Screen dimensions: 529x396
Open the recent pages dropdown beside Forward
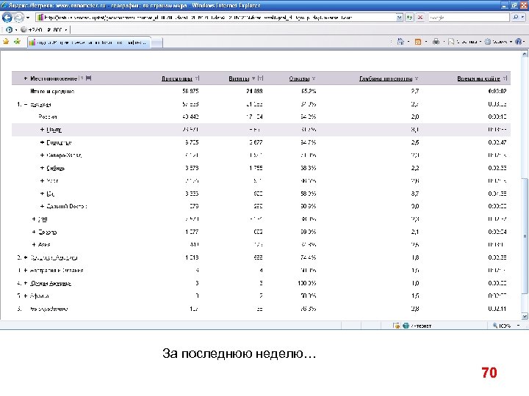pos(28,17)
